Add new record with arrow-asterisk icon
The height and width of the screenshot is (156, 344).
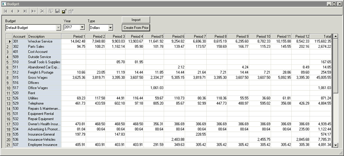pos(34,11)
